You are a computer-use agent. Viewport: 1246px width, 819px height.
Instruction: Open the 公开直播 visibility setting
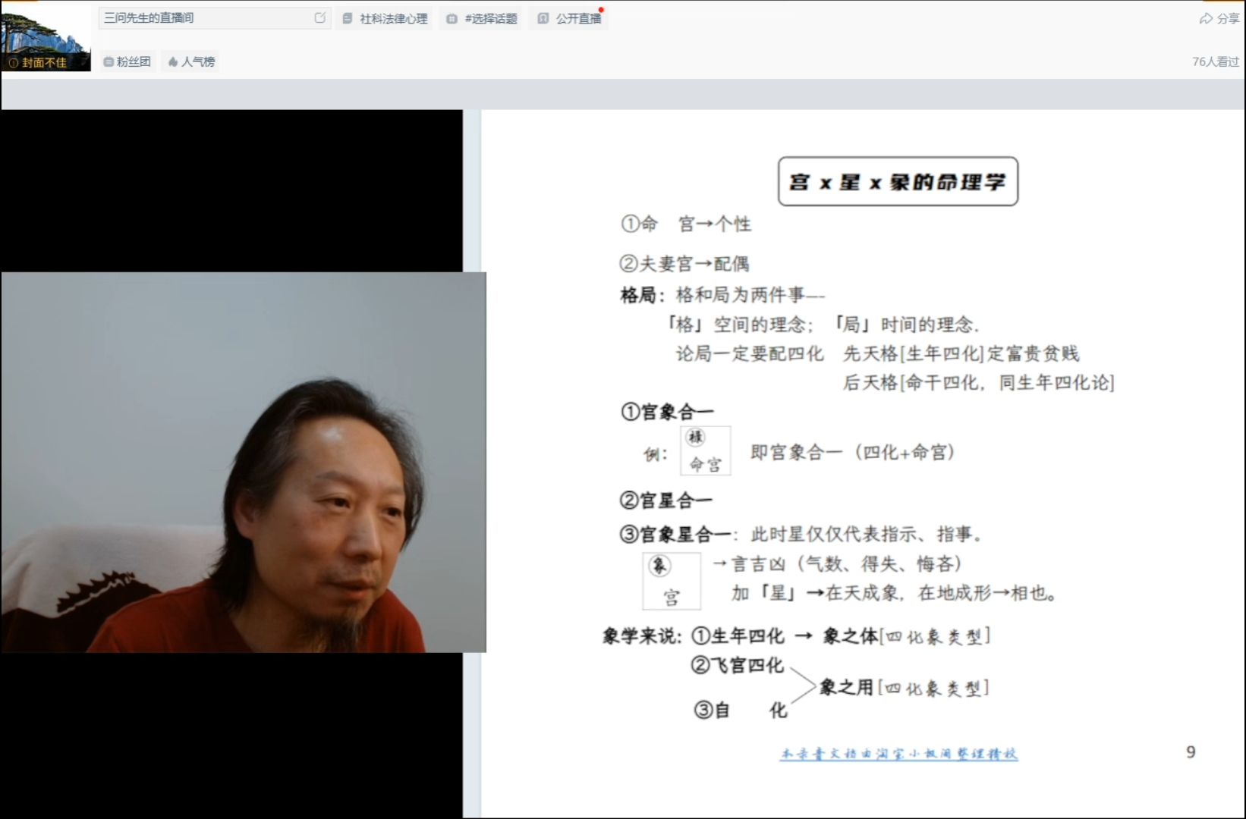click(x=570, y=18)
